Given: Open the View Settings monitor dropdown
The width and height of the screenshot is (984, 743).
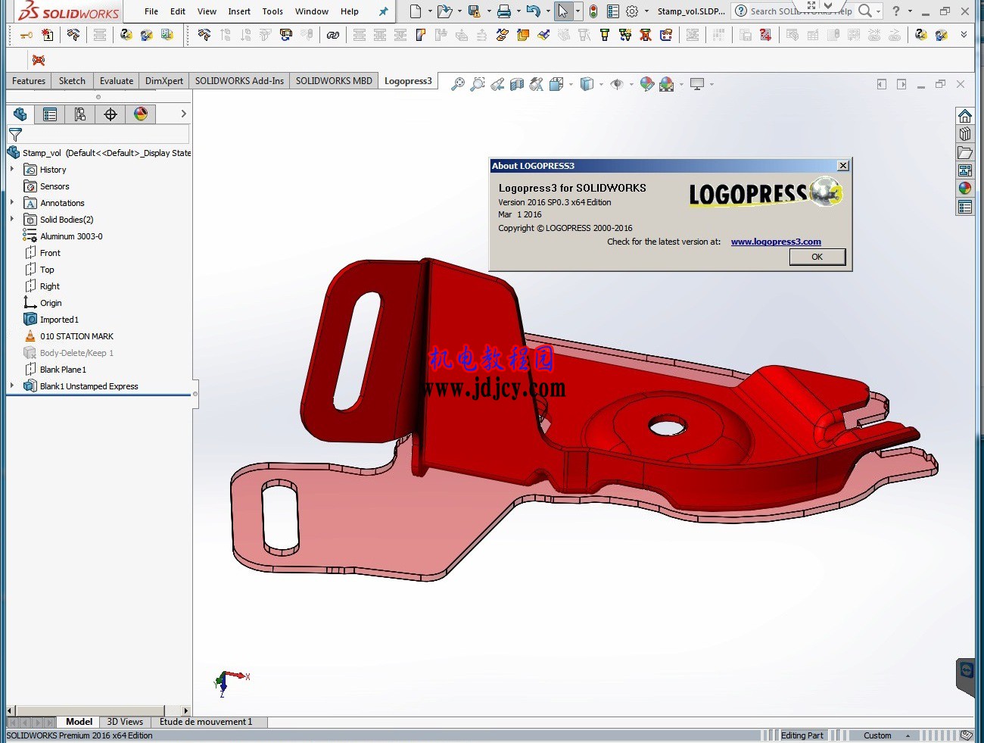Looking at the screenshot, I should pyautogui.click(x=712, y=84).
